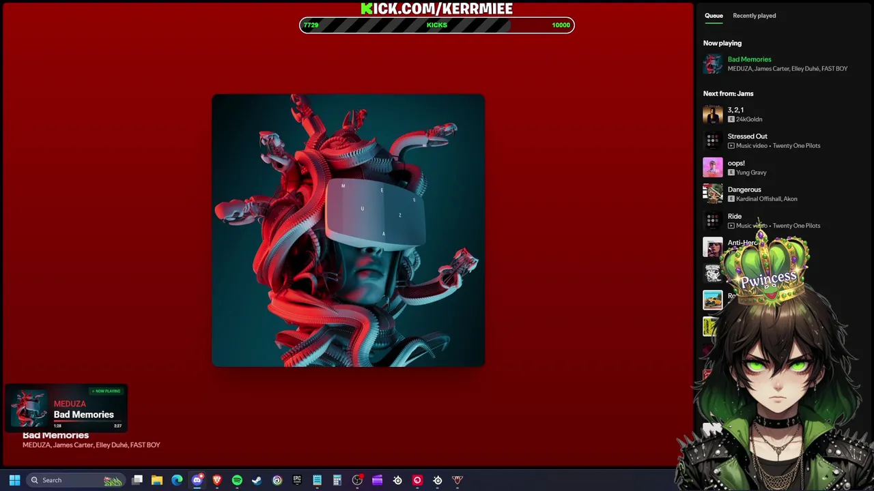Click the MEDUZA artist name in the widget

[x=70, y=404]
